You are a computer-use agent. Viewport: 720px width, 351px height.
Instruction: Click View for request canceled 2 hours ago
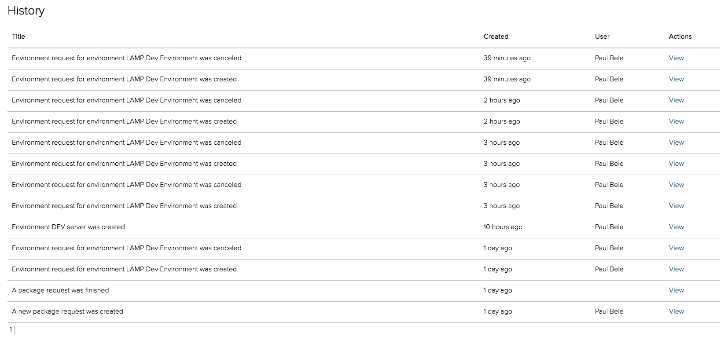pos(676,100)
